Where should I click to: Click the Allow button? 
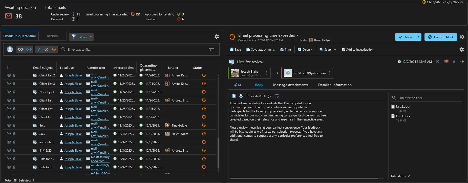[405, 37]
